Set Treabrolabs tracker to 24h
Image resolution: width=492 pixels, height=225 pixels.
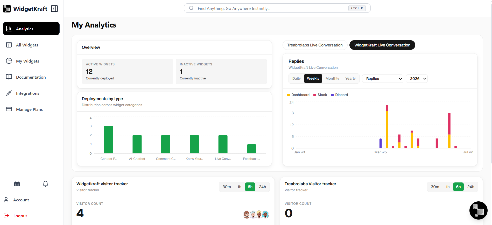(471, 187)
